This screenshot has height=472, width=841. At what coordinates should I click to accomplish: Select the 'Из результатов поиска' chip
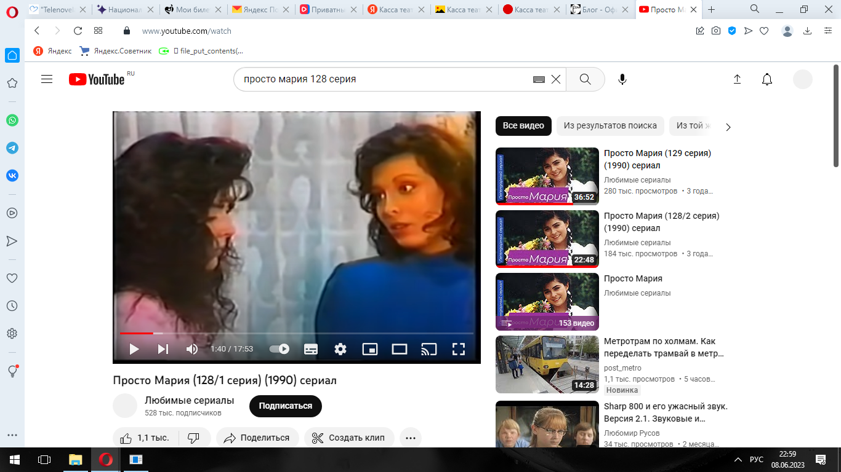tap(610, 125)
